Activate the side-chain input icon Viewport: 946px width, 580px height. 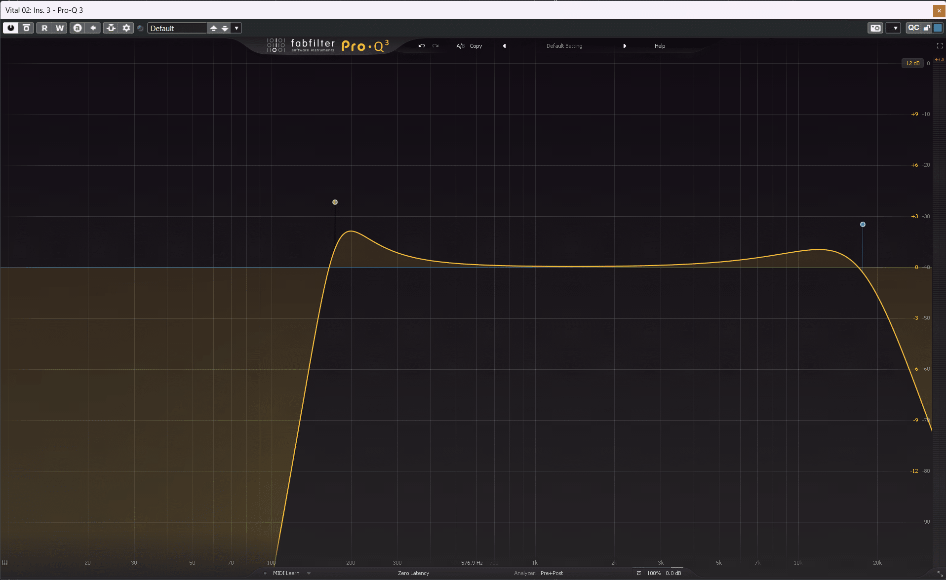111,28
